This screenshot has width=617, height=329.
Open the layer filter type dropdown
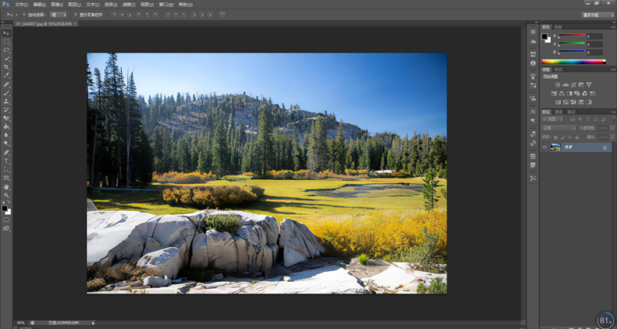coord(552,119)
